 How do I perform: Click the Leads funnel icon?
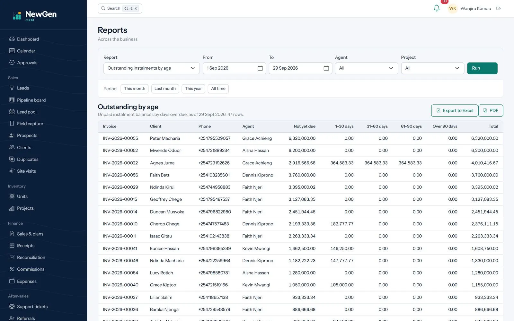pyautogui.click(x=12, y=88)
